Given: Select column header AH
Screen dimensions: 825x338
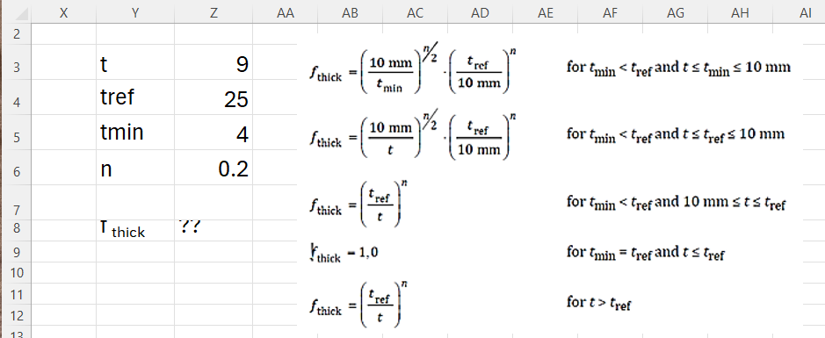Looking at the screenshot, I should (741, 13).
